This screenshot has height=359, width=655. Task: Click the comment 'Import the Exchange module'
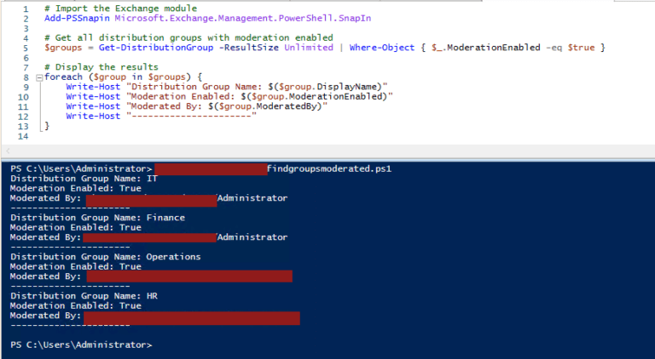pyautogui.click(x=121, y=9)
